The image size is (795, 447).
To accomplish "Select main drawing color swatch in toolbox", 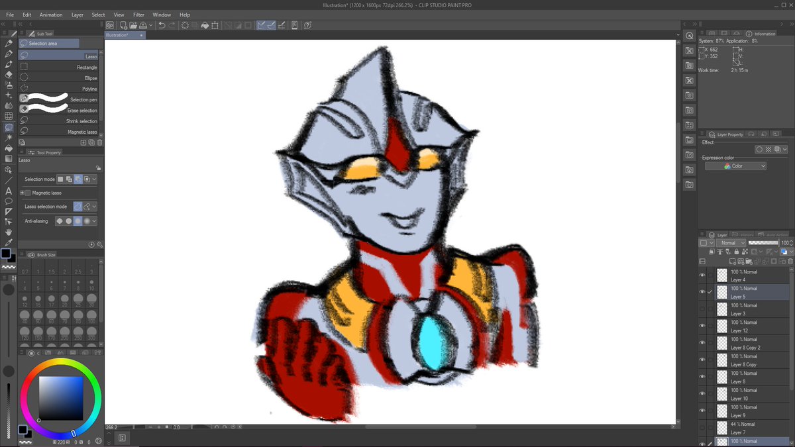I will coord(6,254).
